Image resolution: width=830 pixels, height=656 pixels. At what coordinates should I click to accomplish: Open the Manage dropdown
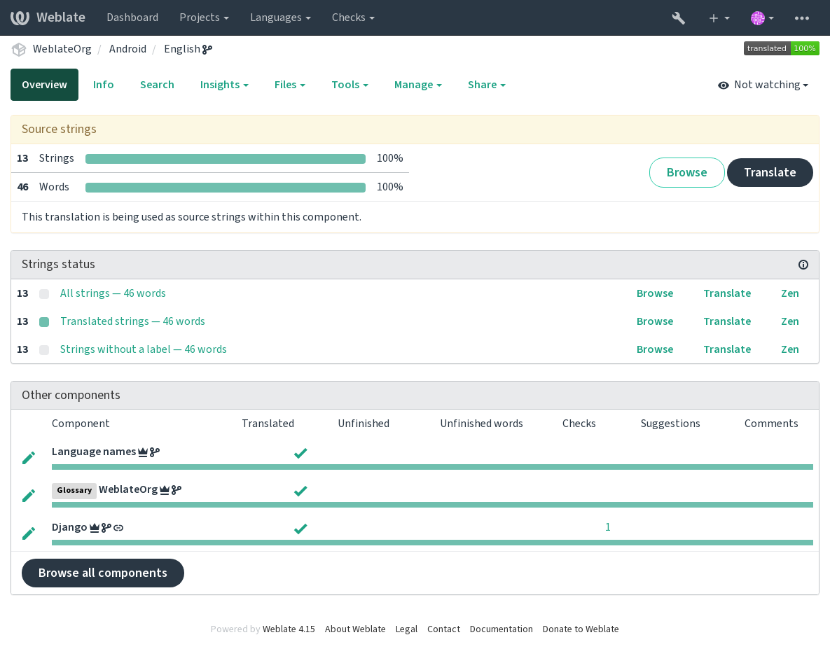417,85
